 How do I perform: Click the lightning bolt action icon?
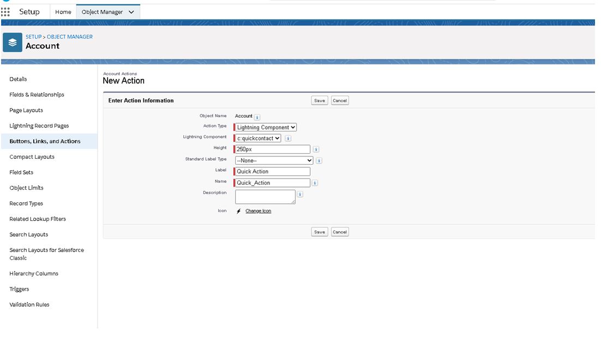coord(238,211)
